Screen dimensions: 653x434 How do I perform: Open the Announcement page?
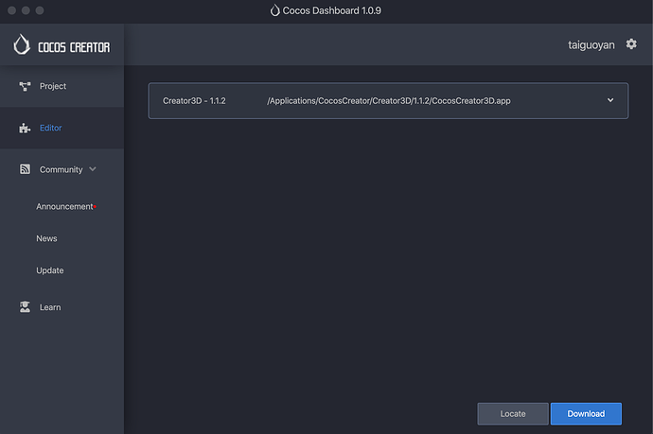pyautogui.click(x=64, y=206)
